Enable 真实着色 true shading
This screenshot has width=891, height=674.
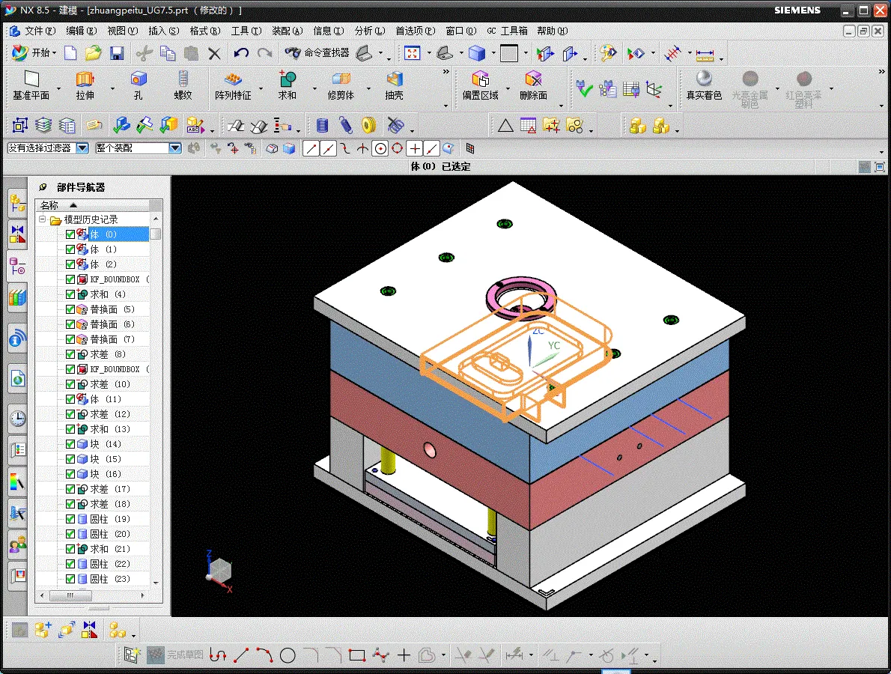704,85
